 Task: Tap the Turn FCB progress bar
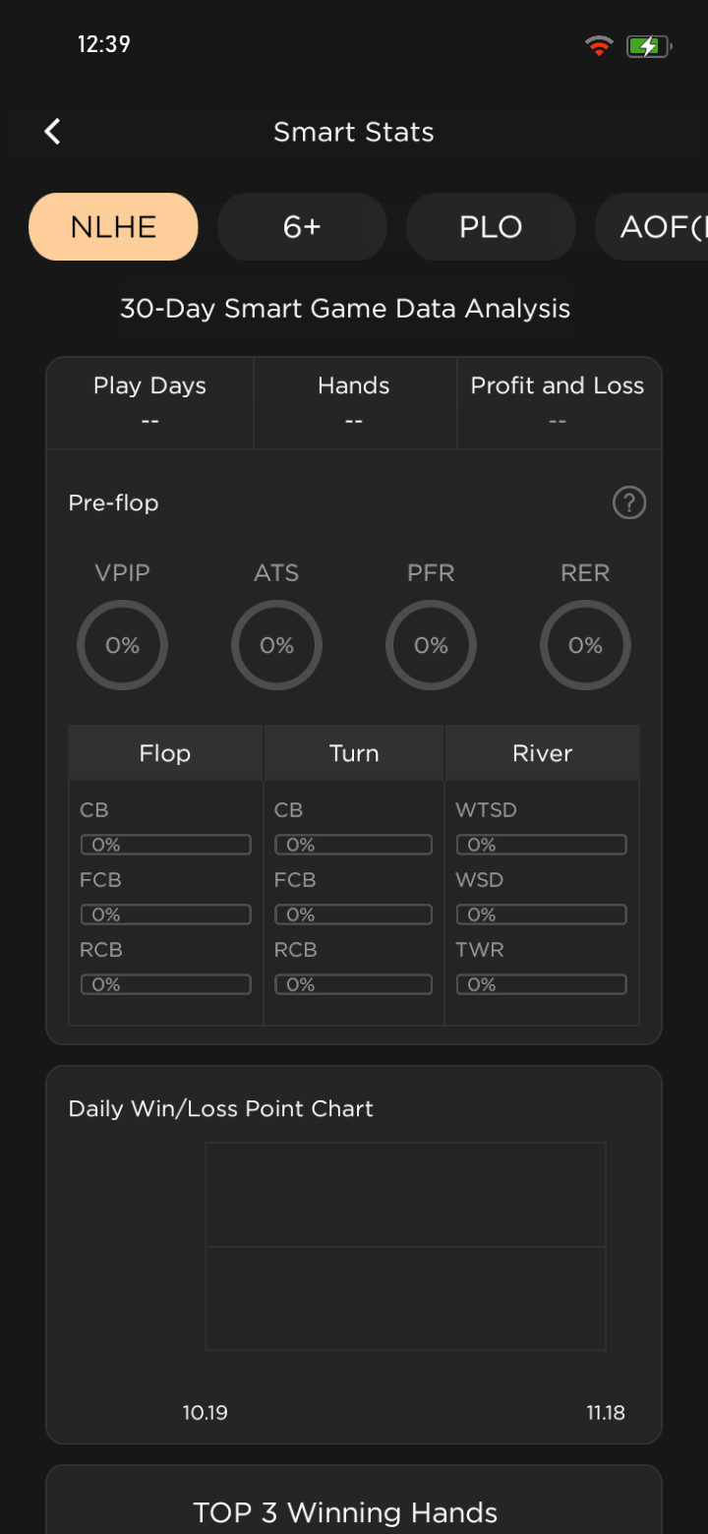coord(353,914)
